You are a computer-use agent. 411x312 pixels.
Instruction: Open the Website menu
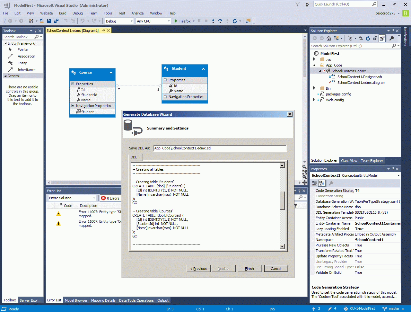click(47, 13)
